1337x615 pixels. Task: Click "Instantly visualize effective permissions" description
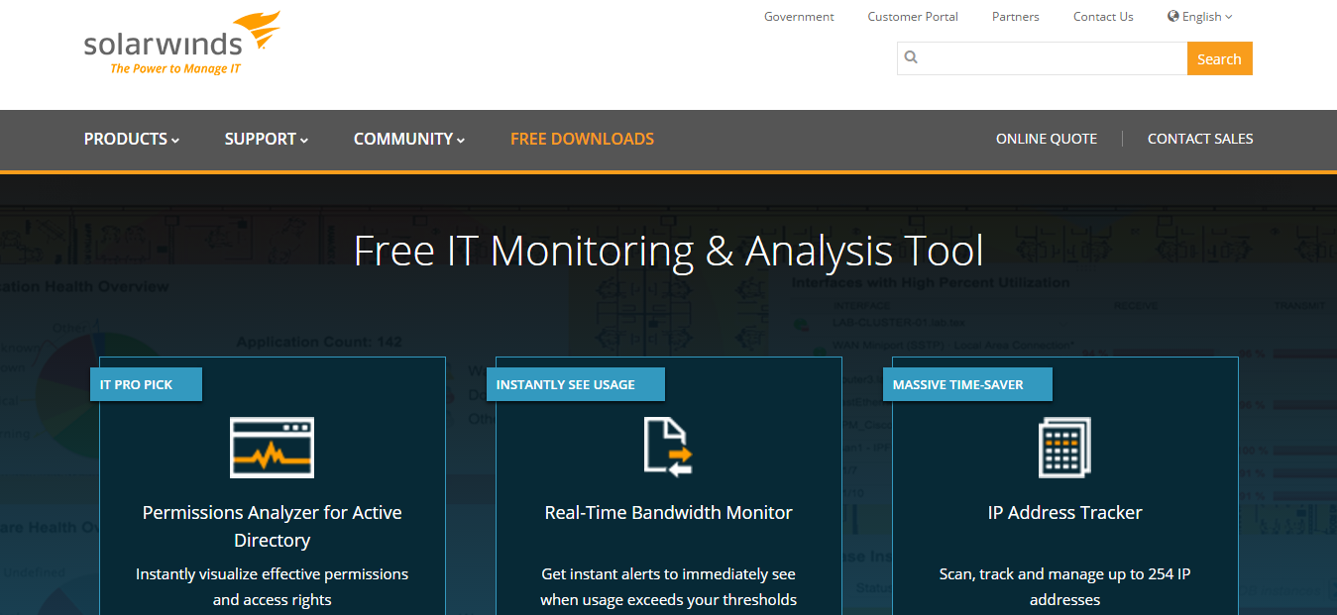coord(273,586)
